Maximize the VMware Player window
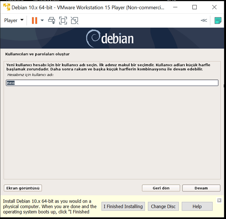 tap(194, 7)
